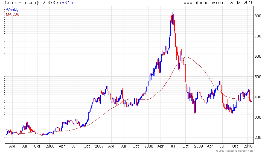The image size is (268, 153).
Task: Click the www.fullermoney.com website text
Action: tap(204, 3)
